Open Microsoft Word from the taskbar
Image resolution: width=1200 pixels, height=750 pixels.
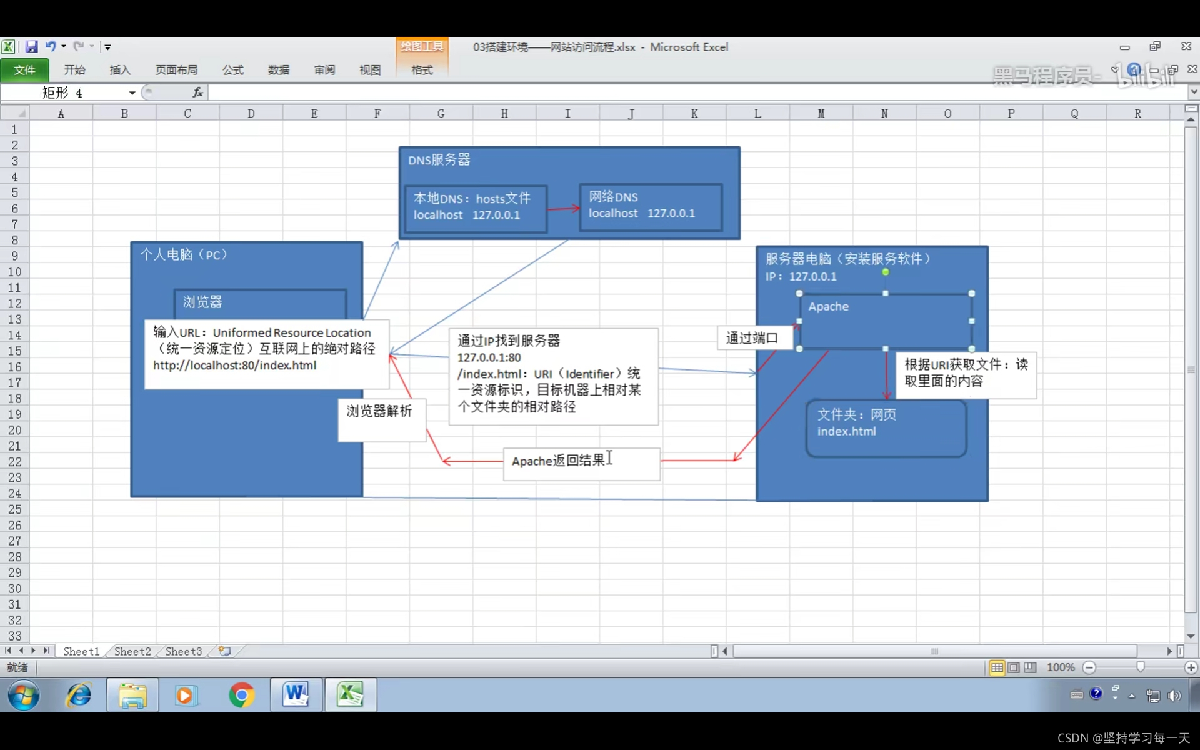(x=296, y=695)
